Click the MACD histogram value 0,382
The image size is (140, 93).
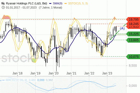point(49,80)
